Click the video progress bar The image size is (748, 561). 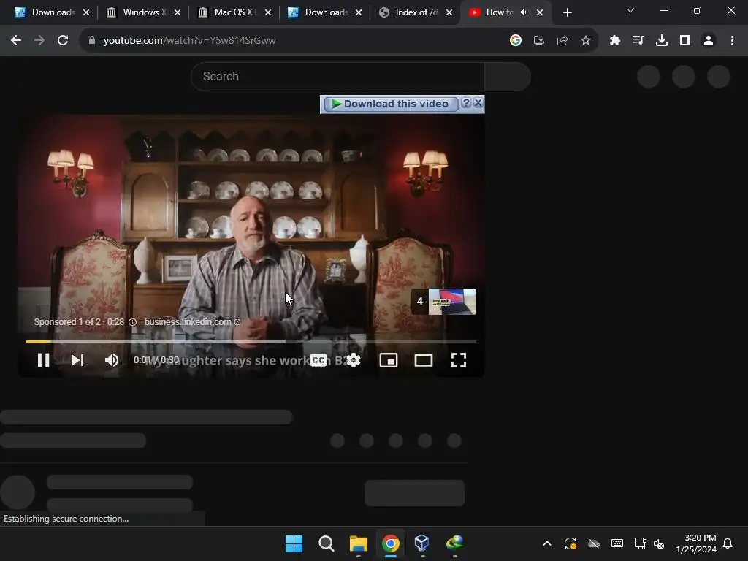coord(251,341)
